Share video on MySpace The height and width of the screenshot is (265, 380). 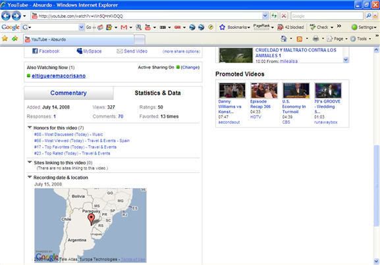[x=89, y=51]
